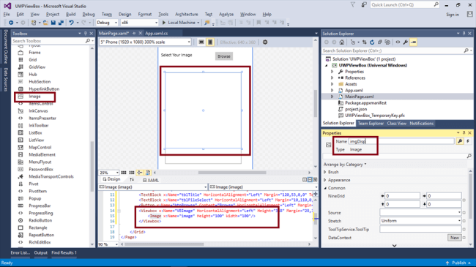
Task: Collapse the Common property category
Action: click(x=325, y=188)
